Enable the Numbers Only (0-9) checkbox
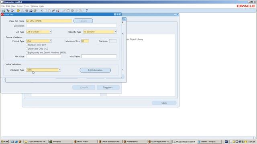Viewport: 257px width, 144px height. click(x=27, y=45)
